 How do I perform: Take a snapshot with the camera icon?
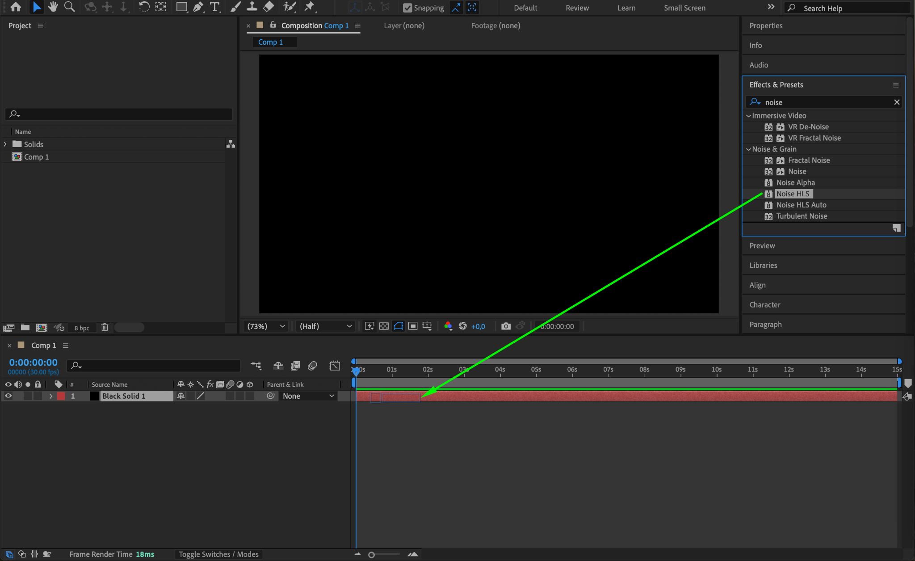(505, 326)
